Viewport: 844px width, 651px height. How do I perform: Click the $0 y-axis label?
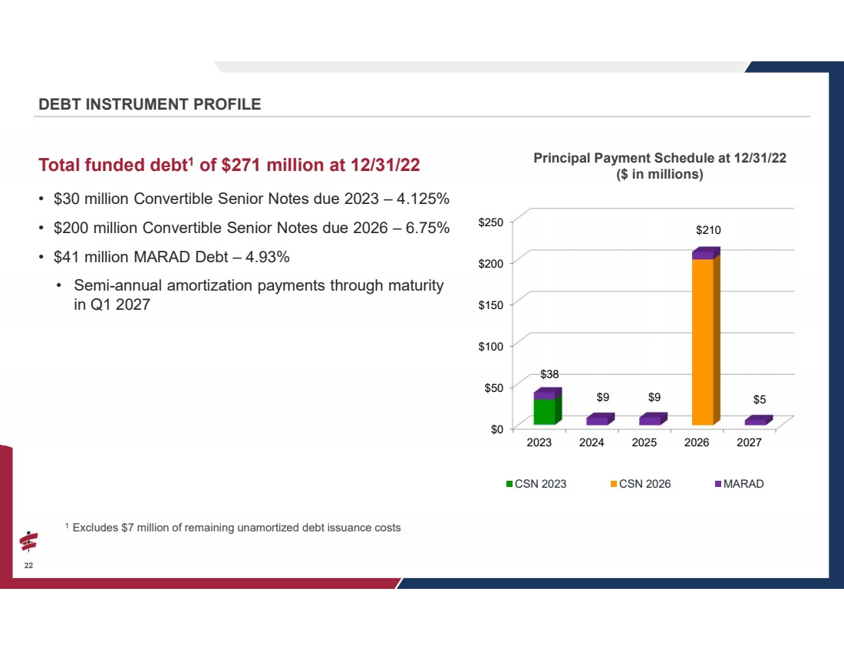pos(497,429)
